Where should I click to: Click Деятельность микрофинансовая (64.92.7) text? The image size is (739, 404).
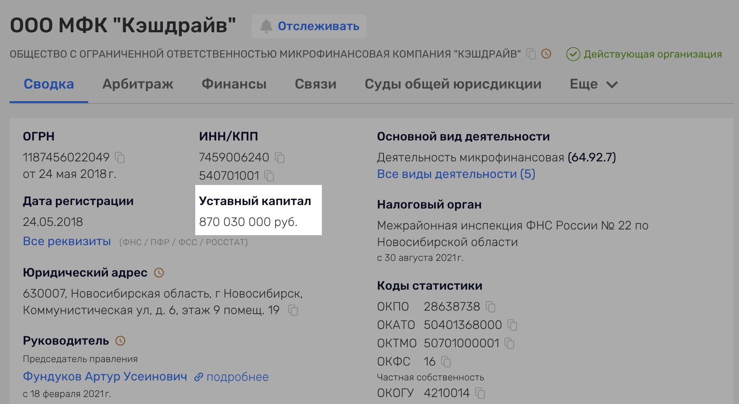click(x=496, y=157)
